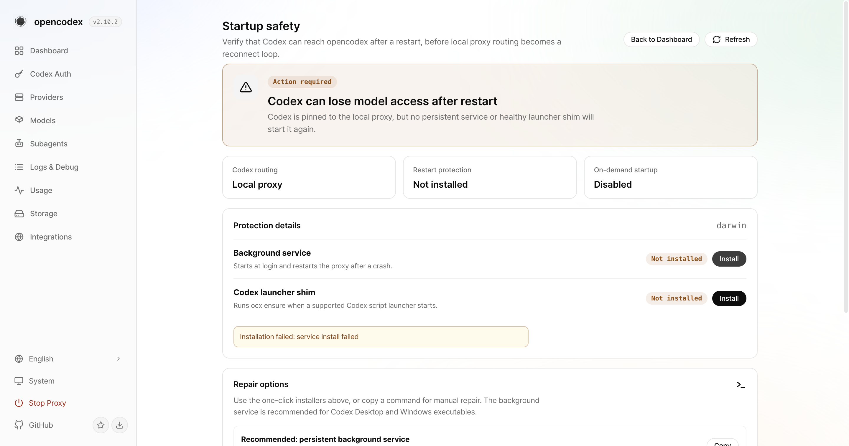The width and height of the screenshot is (849, 446).
Task: Expand the English language chevron
Action: 118,359
